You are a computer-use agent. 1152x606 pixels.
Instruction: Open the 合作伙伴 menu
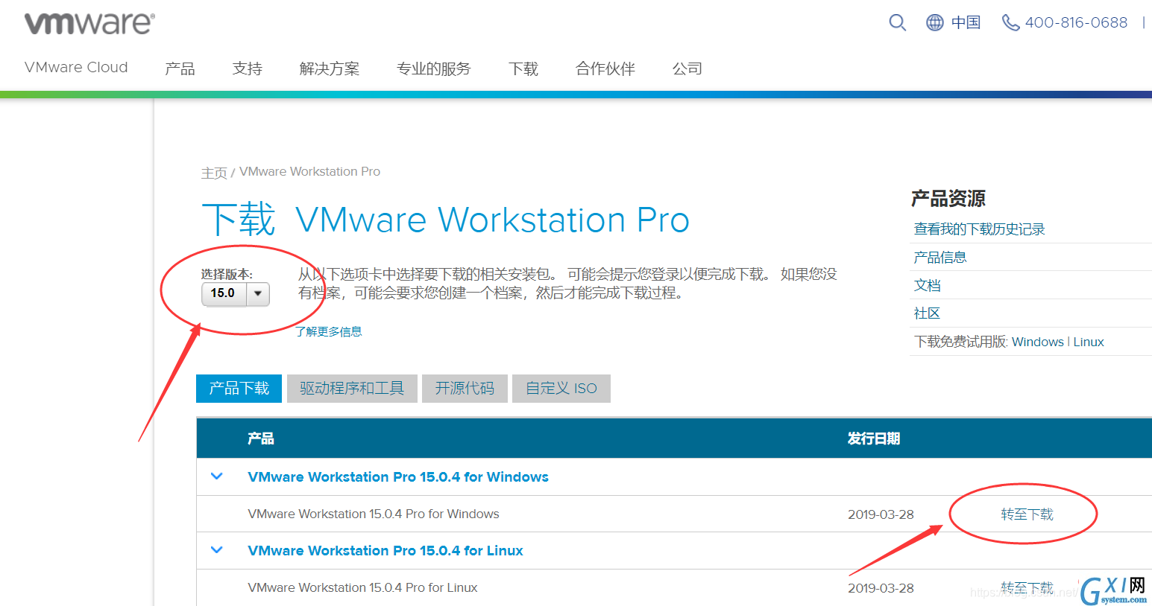[x=605, y=68]
